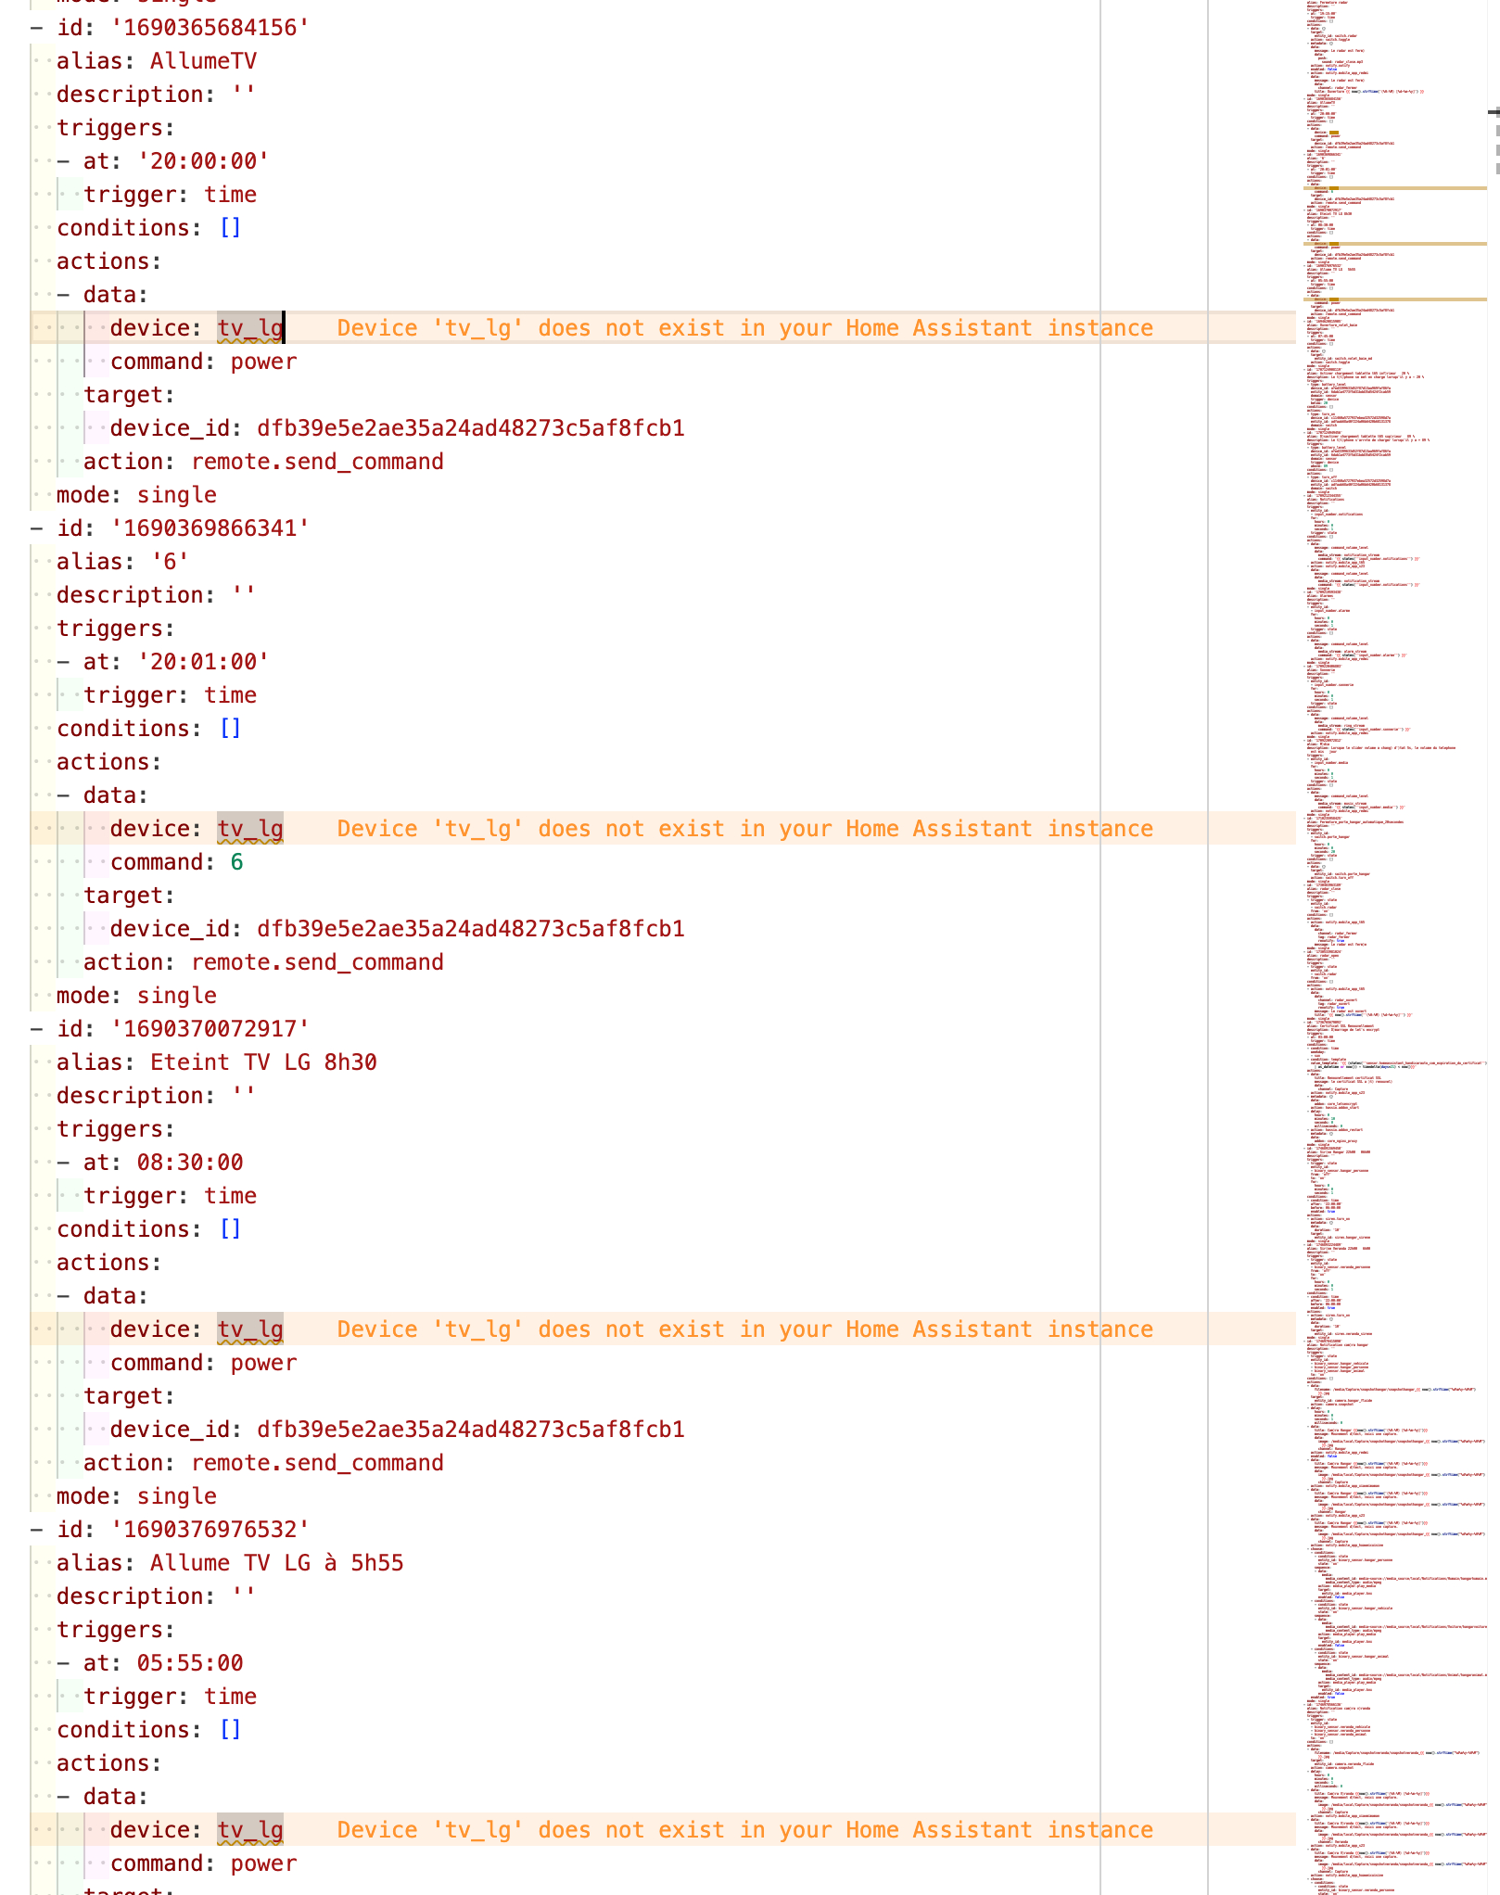Click 'mode: single' above id '1690376976532'
Image resolution: width=1500 pixels, height=1895 pixels.
coord(136,1496)
